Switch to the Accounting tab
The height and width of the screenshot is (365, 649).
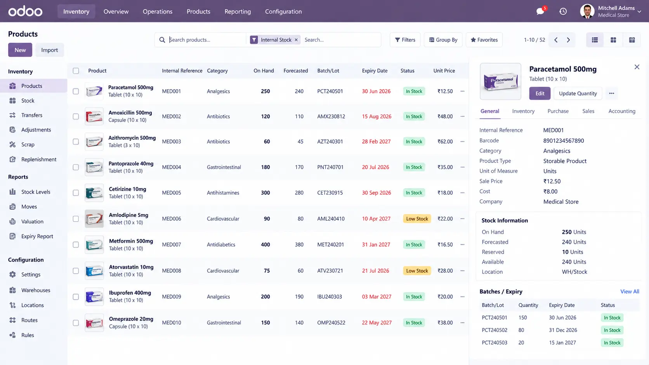point(622,111)
